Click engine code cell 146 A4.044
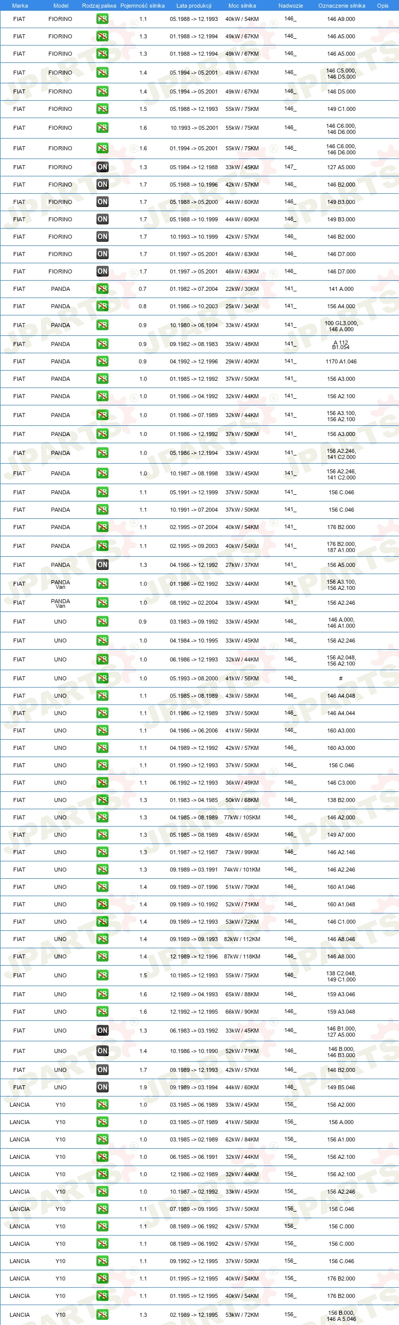This screenshot has width=399, height=1325. 341,713
